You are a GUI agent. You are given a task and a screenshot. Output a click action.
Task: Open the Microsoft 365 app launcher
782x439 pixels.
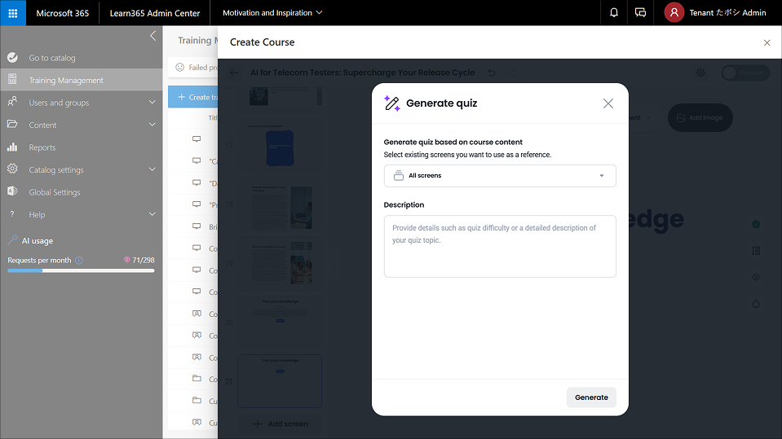pyautogui.click(x=13, y=13)
